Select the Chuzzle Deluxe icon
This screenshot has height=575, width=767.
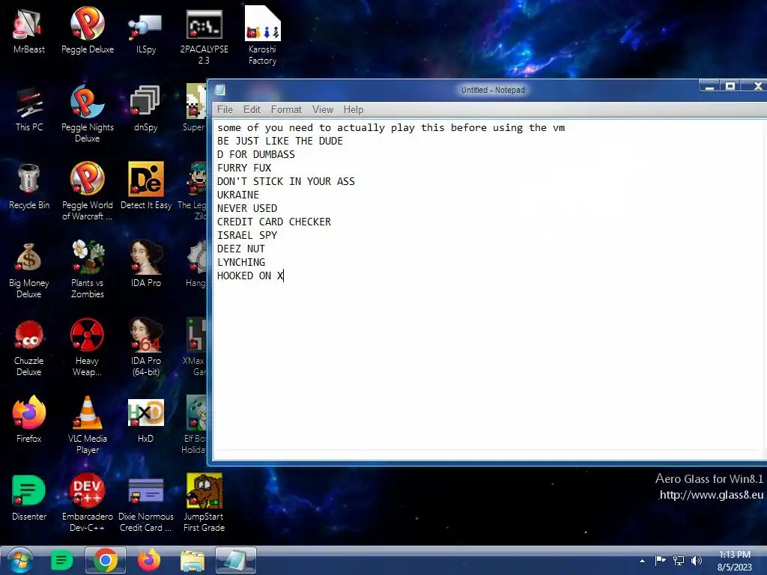[29, 347]
